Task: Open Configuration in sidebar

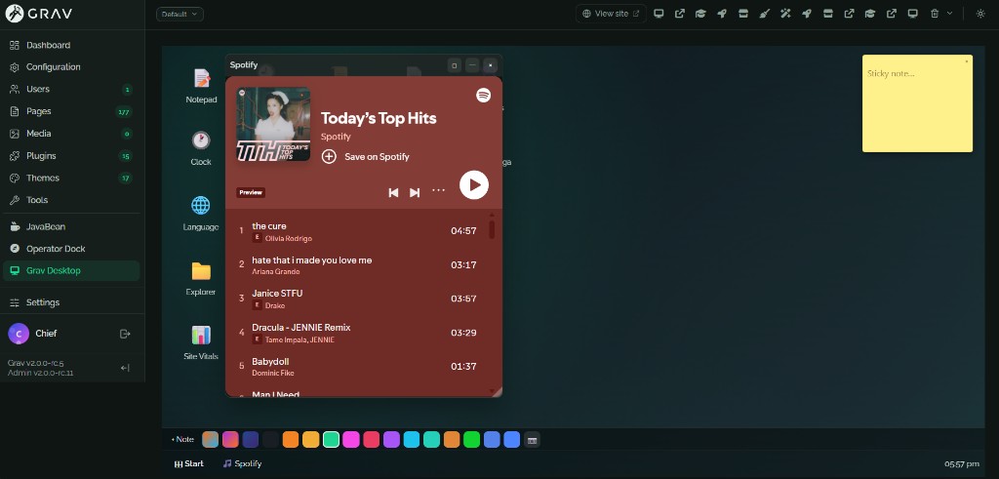Action: [72, 67]
